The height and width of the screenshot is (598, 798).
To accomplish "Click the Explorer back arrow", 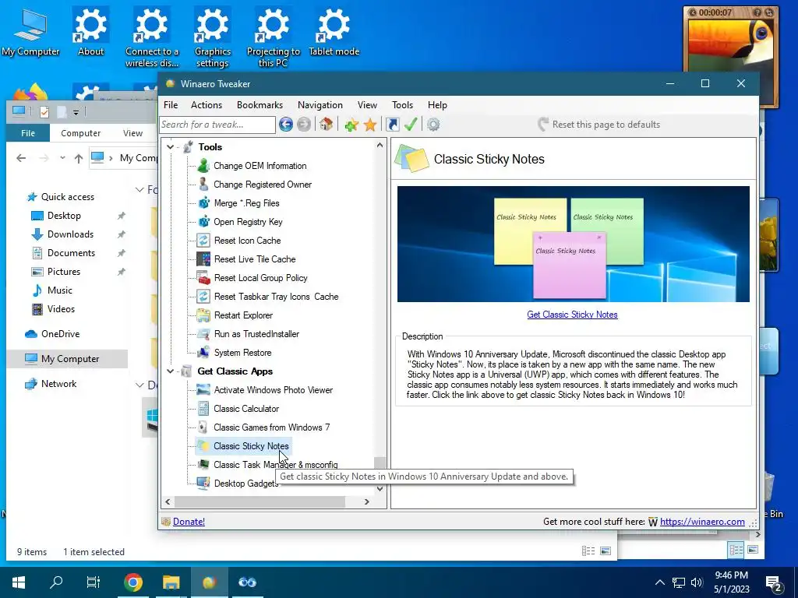I will 21,158.
